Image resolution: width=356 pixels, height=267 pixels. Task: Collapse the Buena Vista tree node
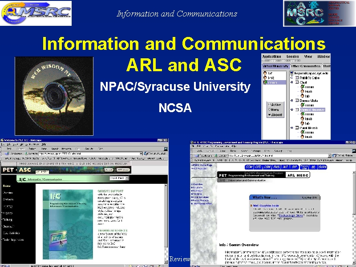pos(292,101)
